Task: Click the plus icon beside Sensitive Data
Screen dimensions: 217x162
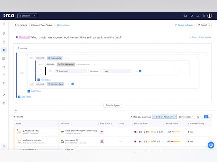Action: pyautogui.click(x=73, y=84)
